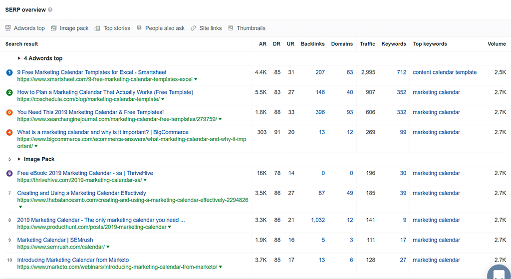The height and width of the screenshot is (279, 511).
Task: Open thebalancesmb's 87 backlinks
Action: [322, 193]
